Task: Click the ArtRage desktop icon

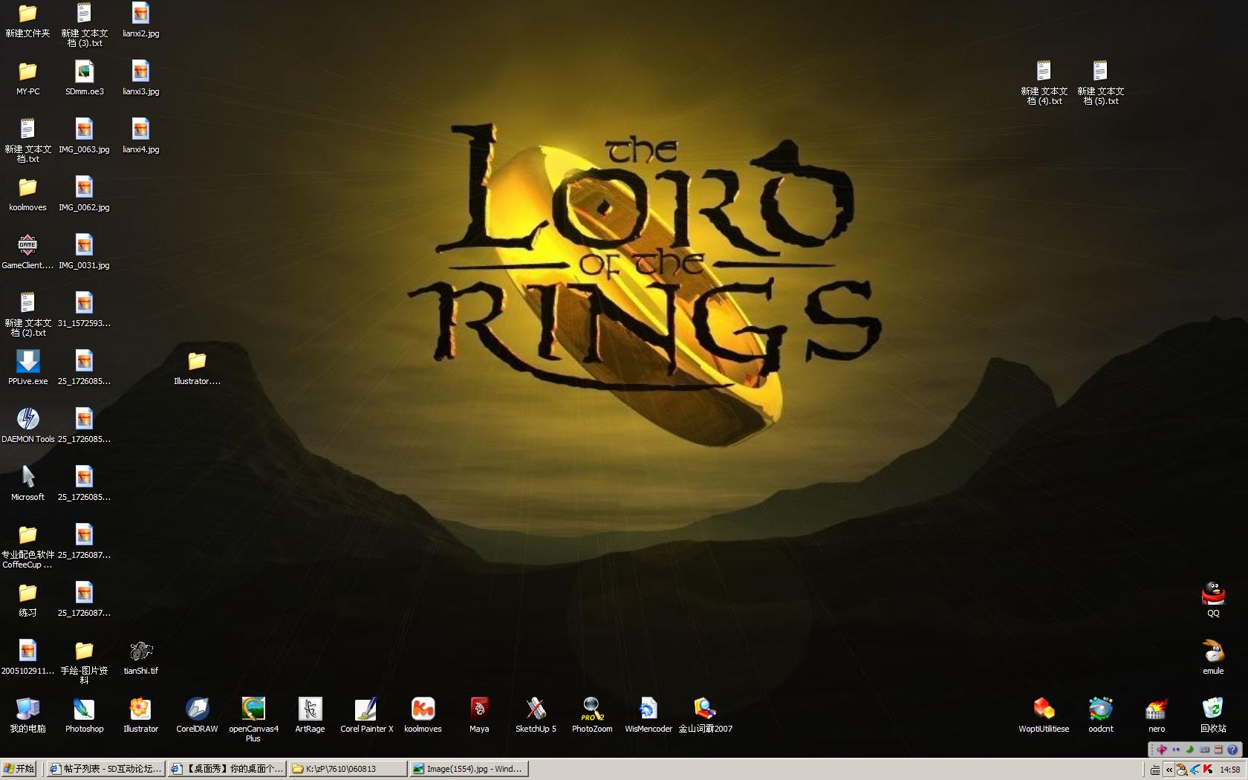Action: click(310, 715)
